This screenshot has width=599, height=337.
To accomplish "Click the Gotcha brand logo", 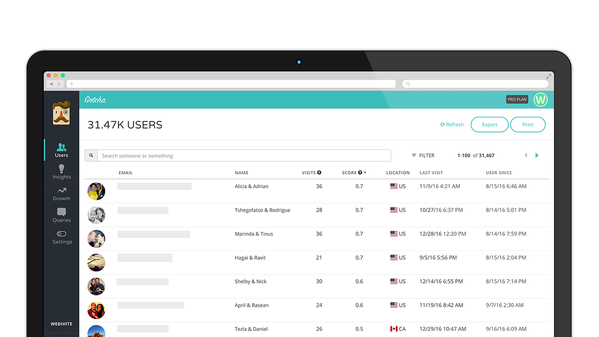I will 95,100.
